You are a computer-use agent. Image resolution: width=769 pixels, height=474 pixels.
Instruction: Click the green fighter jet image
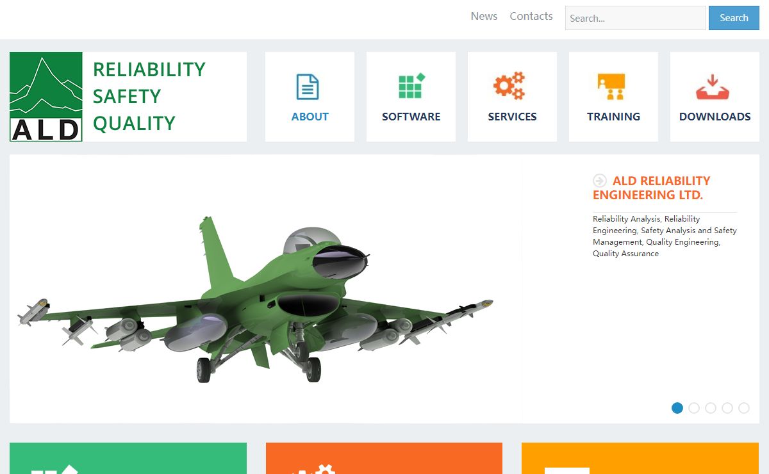coord(255,300)
